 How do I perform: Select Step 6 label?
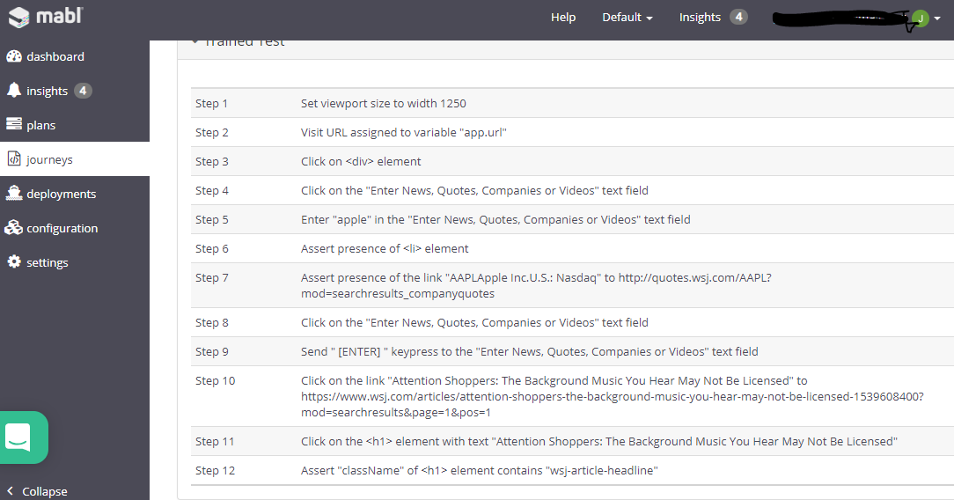click(212, 249)
